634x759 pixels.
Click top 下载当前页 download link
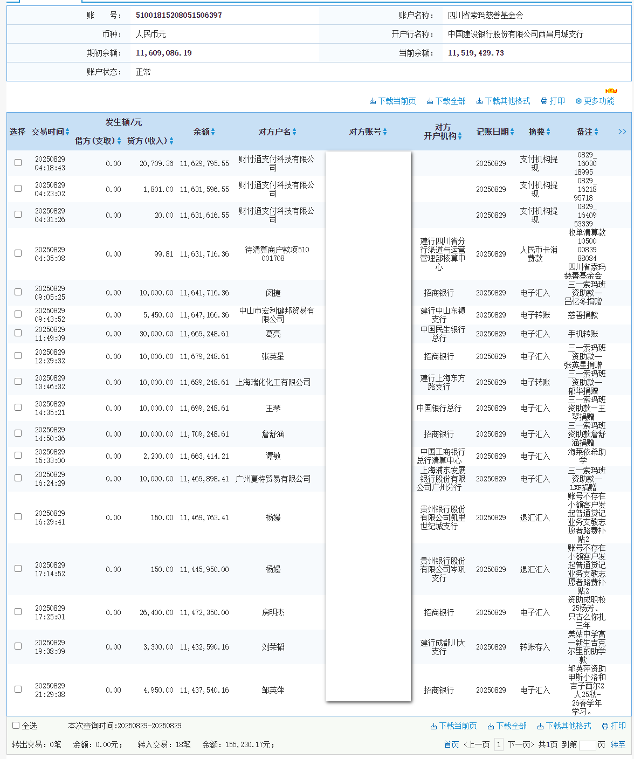[392, 101]
